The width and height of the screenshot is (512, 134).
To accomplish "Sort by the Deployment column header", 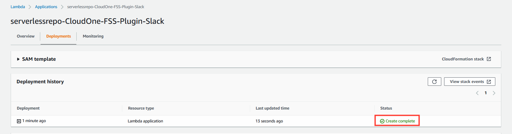I will [28, 108].
